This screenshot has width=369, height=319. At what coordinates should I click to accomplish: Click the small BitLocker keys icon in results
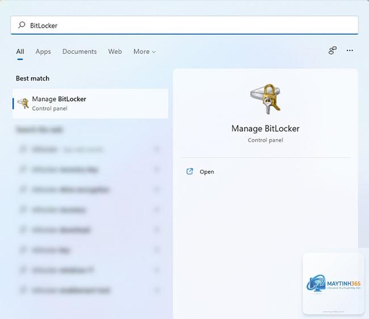coord(23,103)
